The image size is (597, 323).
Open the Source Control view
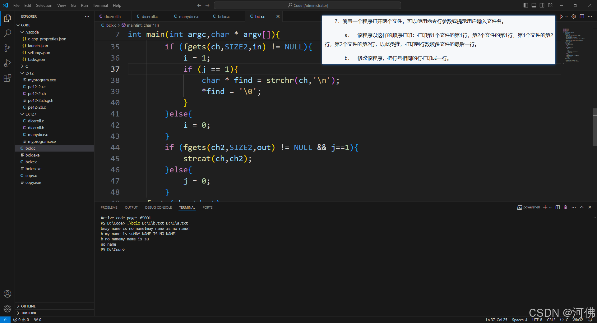(x=7, y=48)
